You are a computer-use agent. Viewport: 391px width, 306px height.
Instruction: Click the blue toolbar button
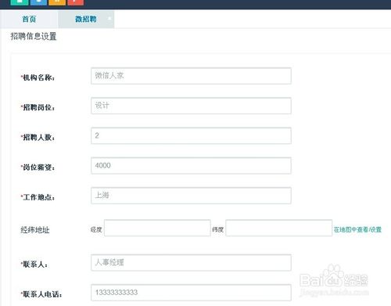tap(38, 2)
